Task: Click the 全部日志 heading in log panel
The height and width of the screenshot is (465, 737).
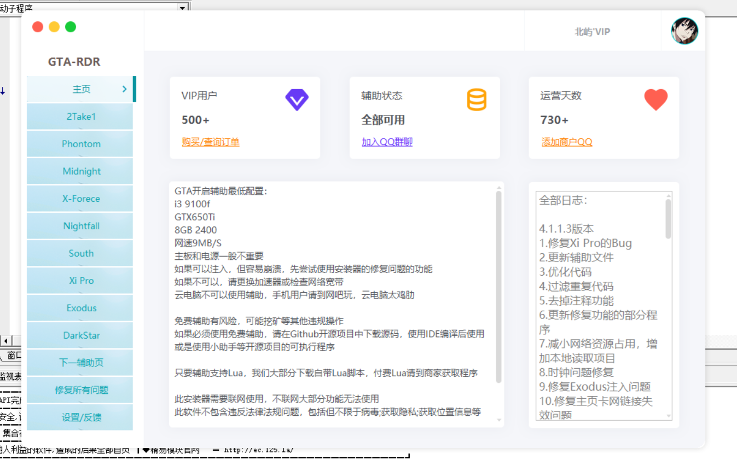Action: click(563, 200)
